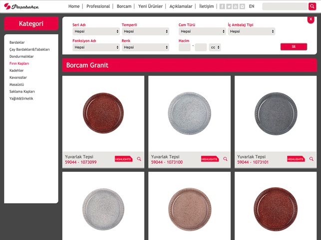
Task: Click the Kategori header
Action: 31,23
